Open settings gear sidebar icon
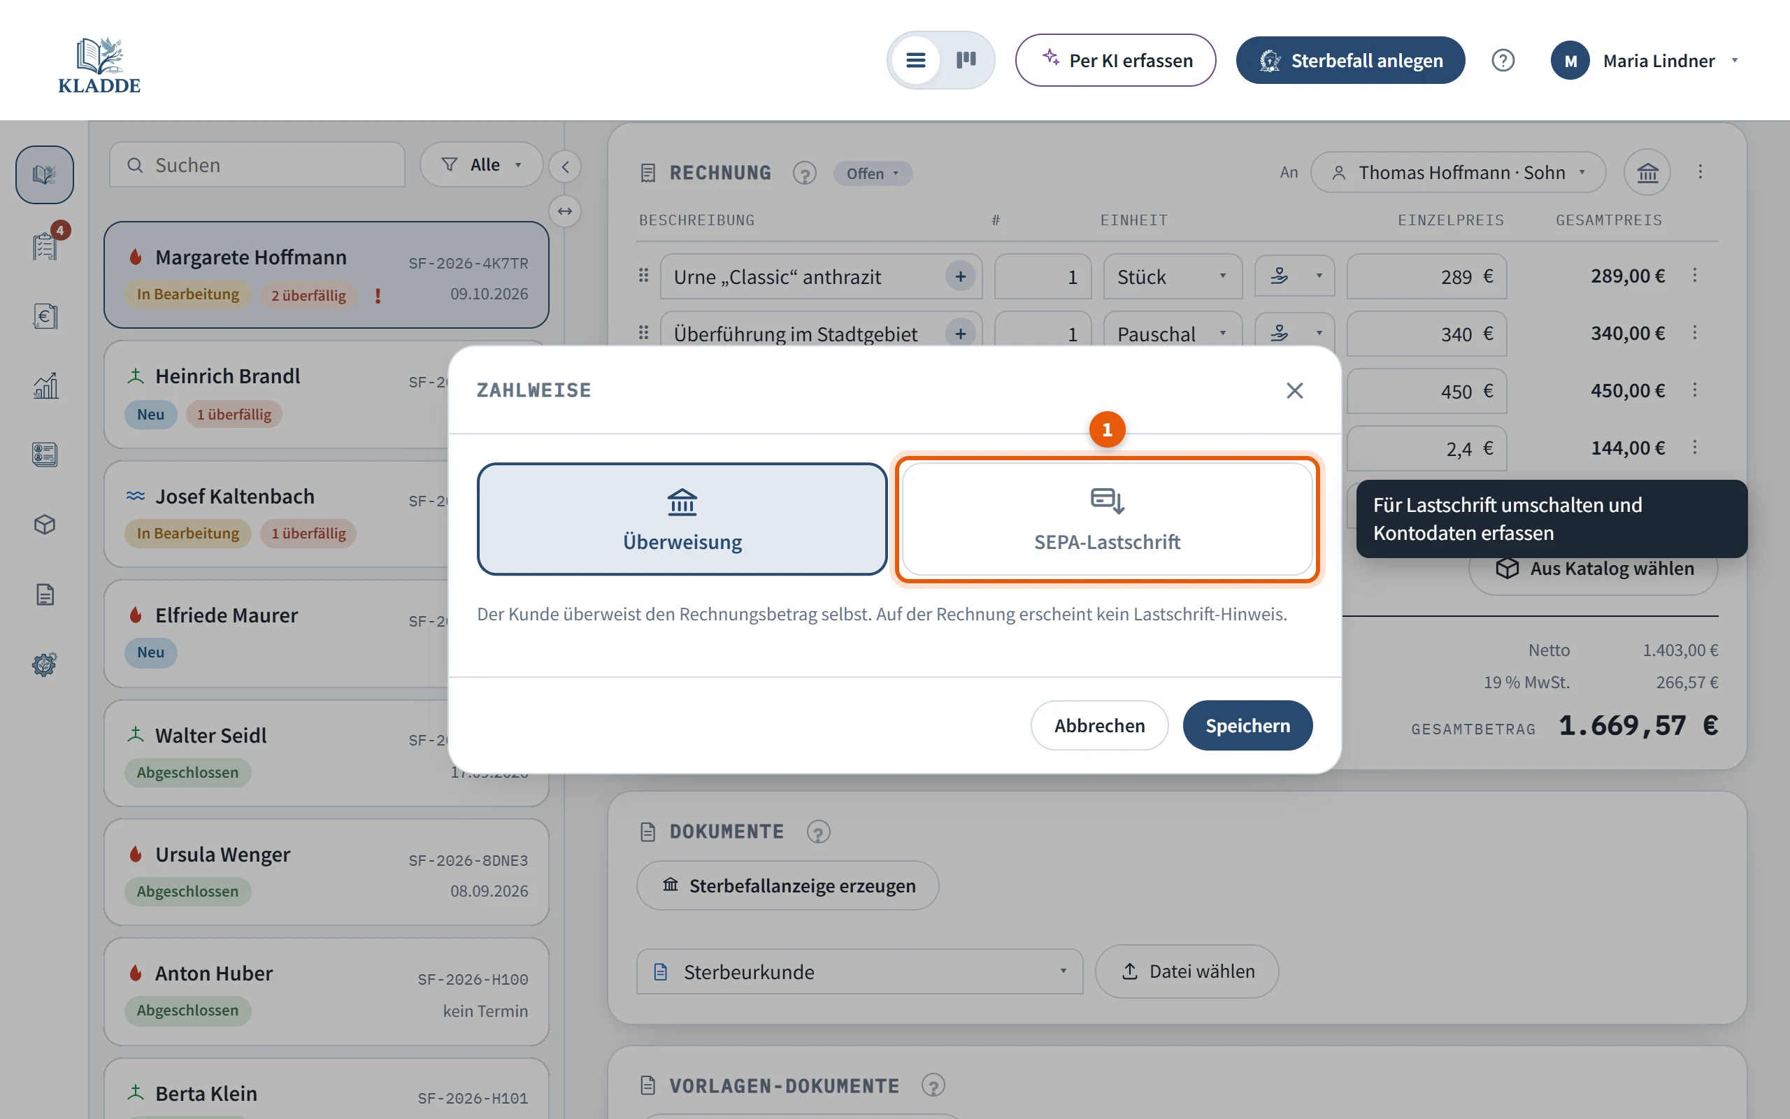 click(x=44, y=664)
